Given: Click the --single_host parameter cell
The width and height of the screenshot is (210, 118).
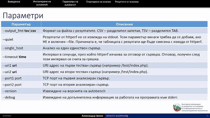Looking at the screenshot, I should 21,48.
